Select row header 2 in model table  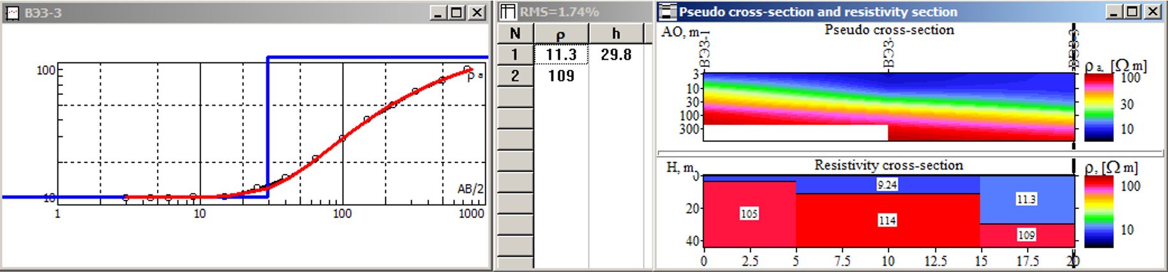pyautogui.click(x=515, y=76)
